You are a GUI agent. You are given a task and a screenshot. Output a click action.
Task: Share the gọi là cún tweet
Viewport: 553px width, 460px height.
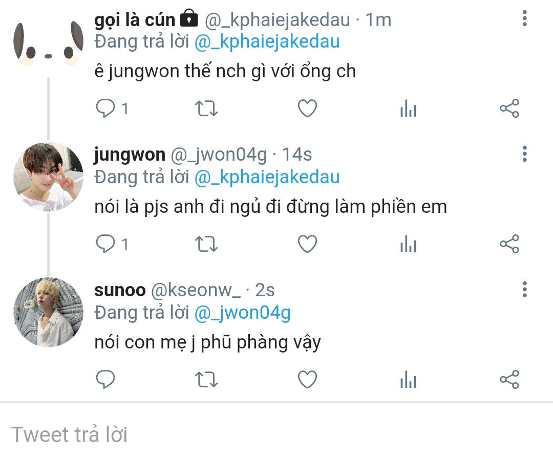[x=509, y=108]
